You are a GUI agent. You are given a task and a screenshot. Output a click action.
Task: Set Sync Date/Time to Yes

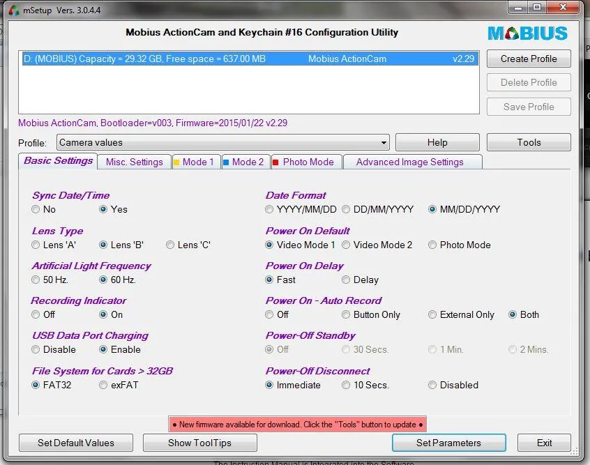click(113, 210)
